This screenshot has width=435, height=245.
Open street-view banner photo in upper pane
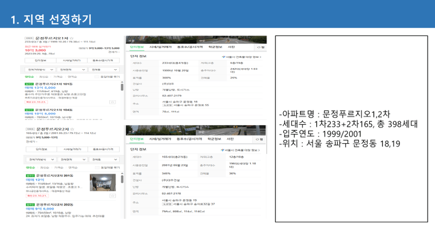196,39
